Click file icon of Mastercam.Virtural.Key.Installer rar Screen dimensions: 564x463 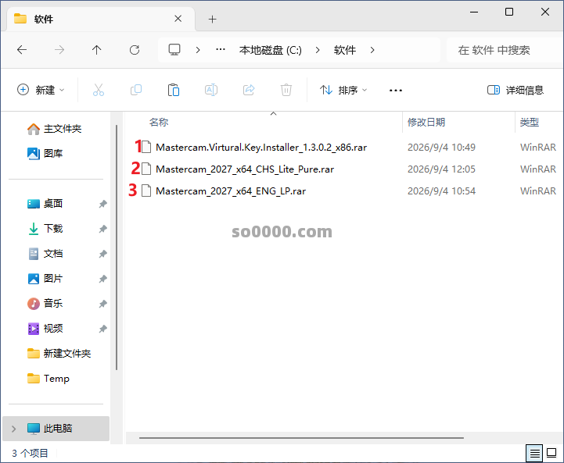point(146,147)
